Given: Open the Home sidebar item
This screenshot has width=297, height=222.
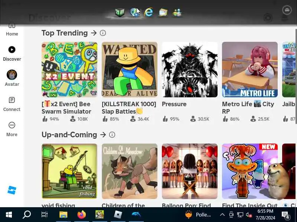Looking at the screenshot, I should tap(12, 30).
